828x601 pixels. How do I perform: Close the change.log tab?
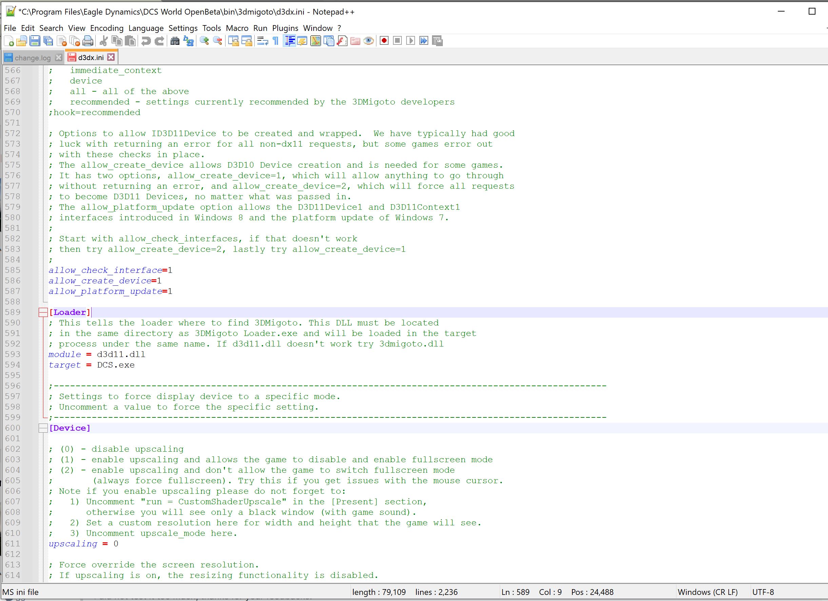tap(58, 57)
